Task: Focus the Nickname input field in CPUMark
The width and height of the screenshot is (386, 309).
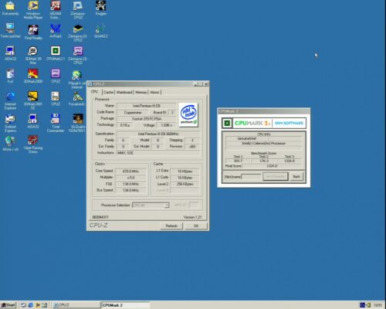Action: coord(251,177)
